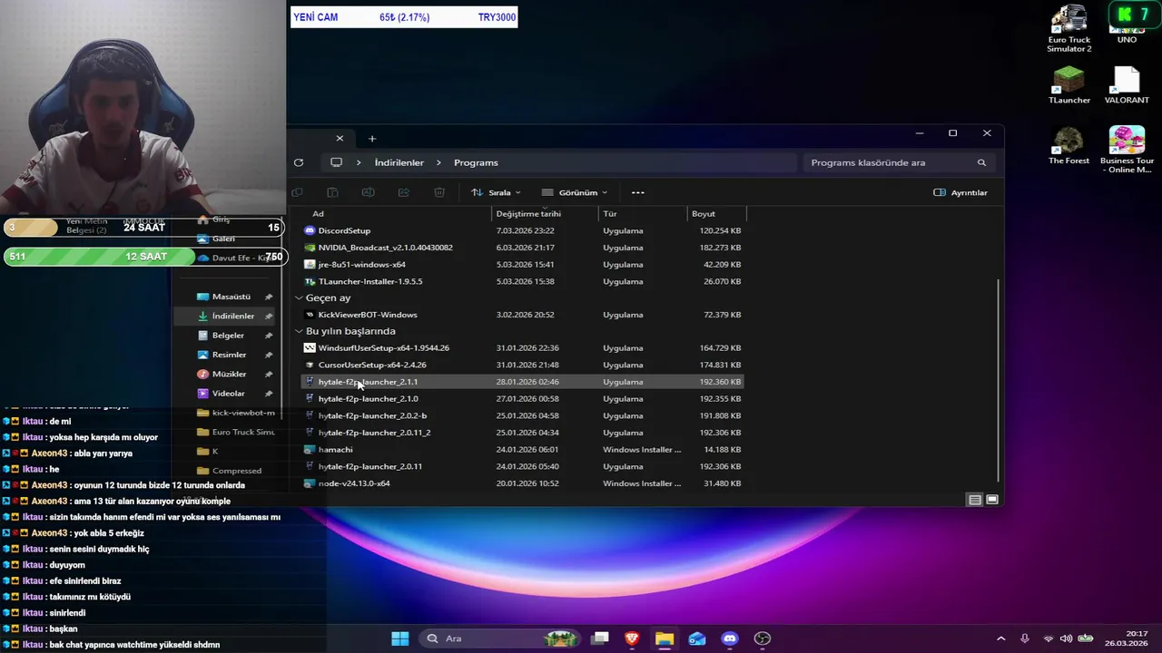The width and height of the screenshot is (1162, 653).
Task: Select the TLauncher-Installer-1.9.5.5 file
Action: [x=522, y=281]
